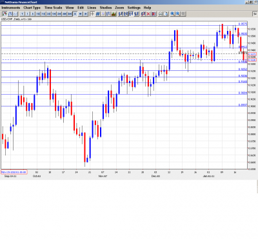Open the Studies menu

coord(106,8)
